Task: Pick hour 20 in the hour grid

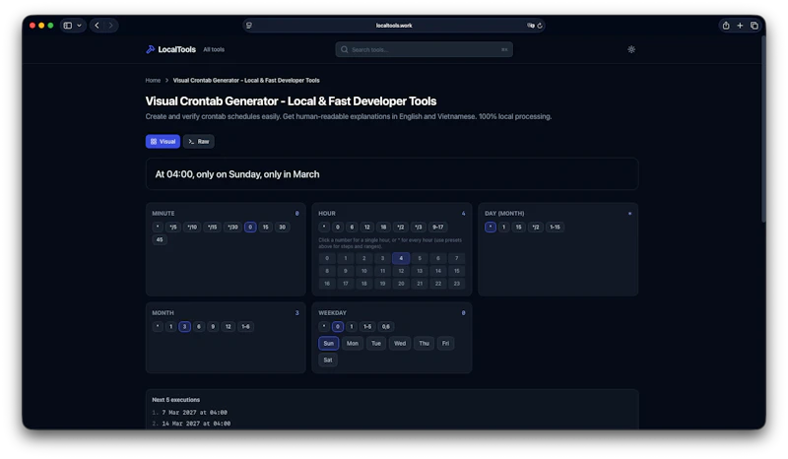Action: (401, 284)
